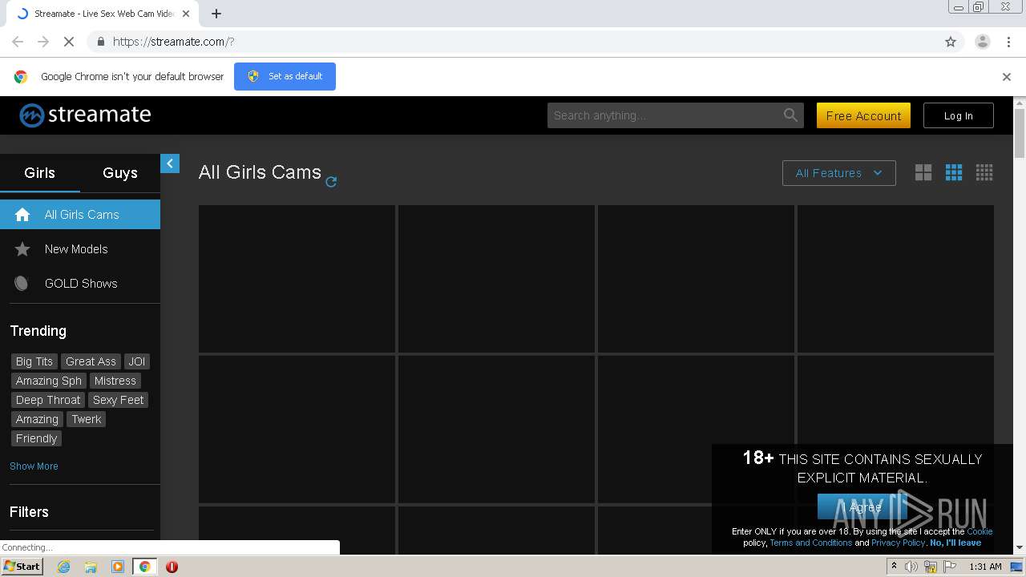Open the All Features dropdown
Screen dimensions: 1026x577
tap(838, 173)
